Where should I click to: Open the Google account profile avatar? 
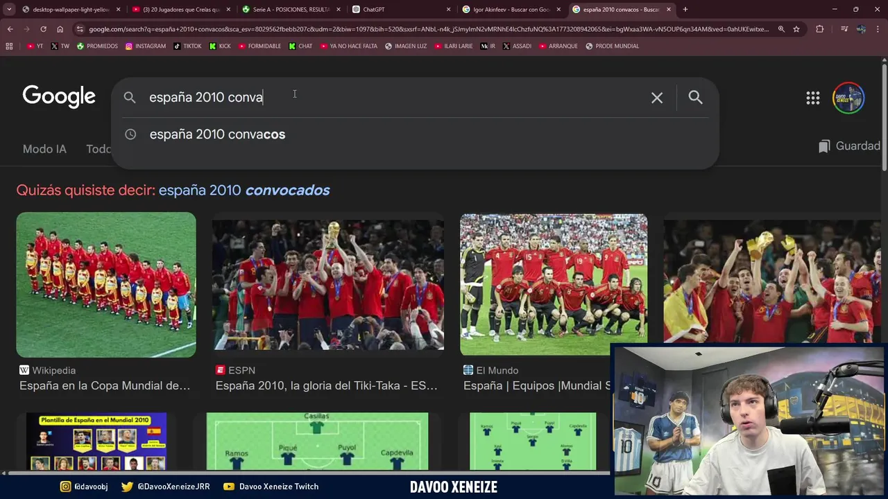point(848,98)
